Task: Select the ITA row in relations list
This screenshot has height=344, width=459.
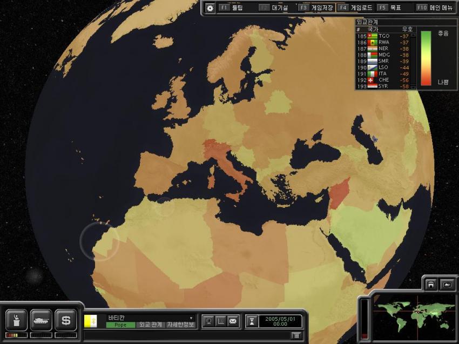Action: tap(384, 73)
